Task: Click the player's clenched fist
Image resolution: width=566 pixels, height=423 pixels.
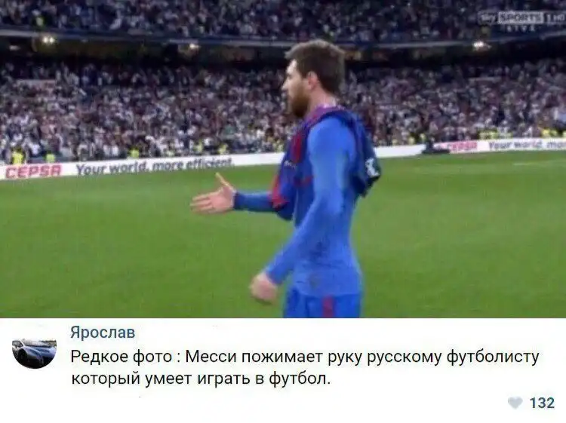Action: (264, 288)
